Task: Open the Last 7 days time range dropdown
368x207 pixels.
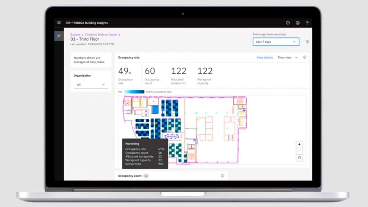Action: coord(276,42)
